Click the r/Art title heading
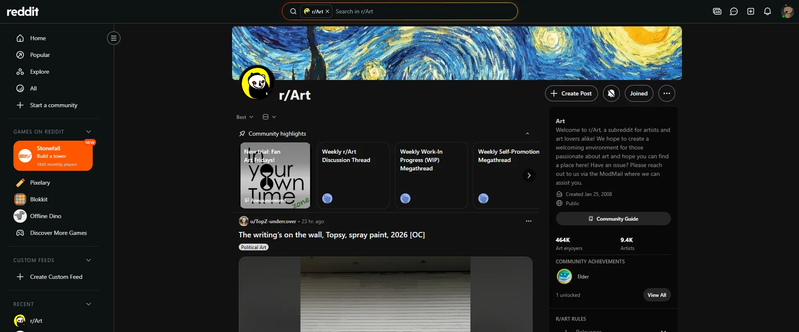Viewport: 799px width, 332px height. tap(295, 95)
